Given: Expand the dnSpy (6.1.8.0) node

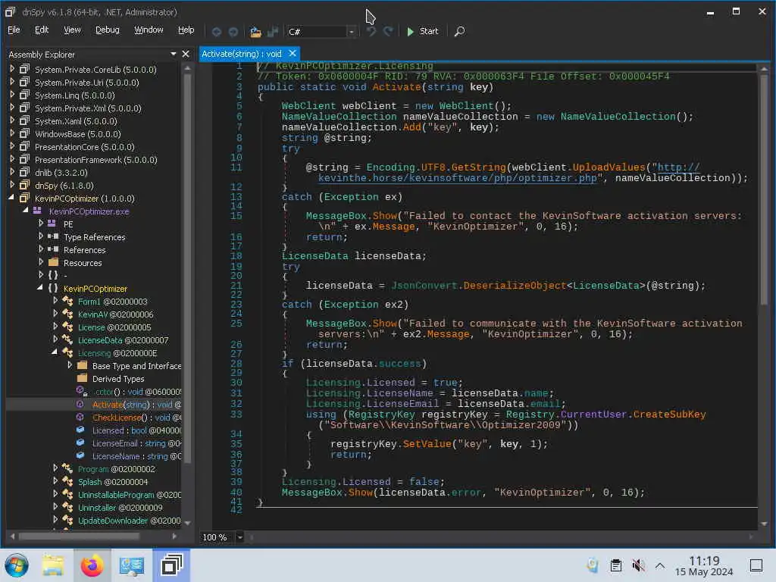Looking at the screenshot, I should 12,185.
